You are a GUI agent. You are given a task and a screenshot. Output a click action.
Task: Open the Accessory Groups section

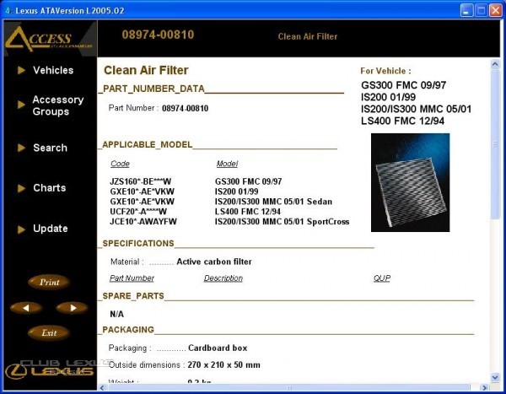point(57,105)
